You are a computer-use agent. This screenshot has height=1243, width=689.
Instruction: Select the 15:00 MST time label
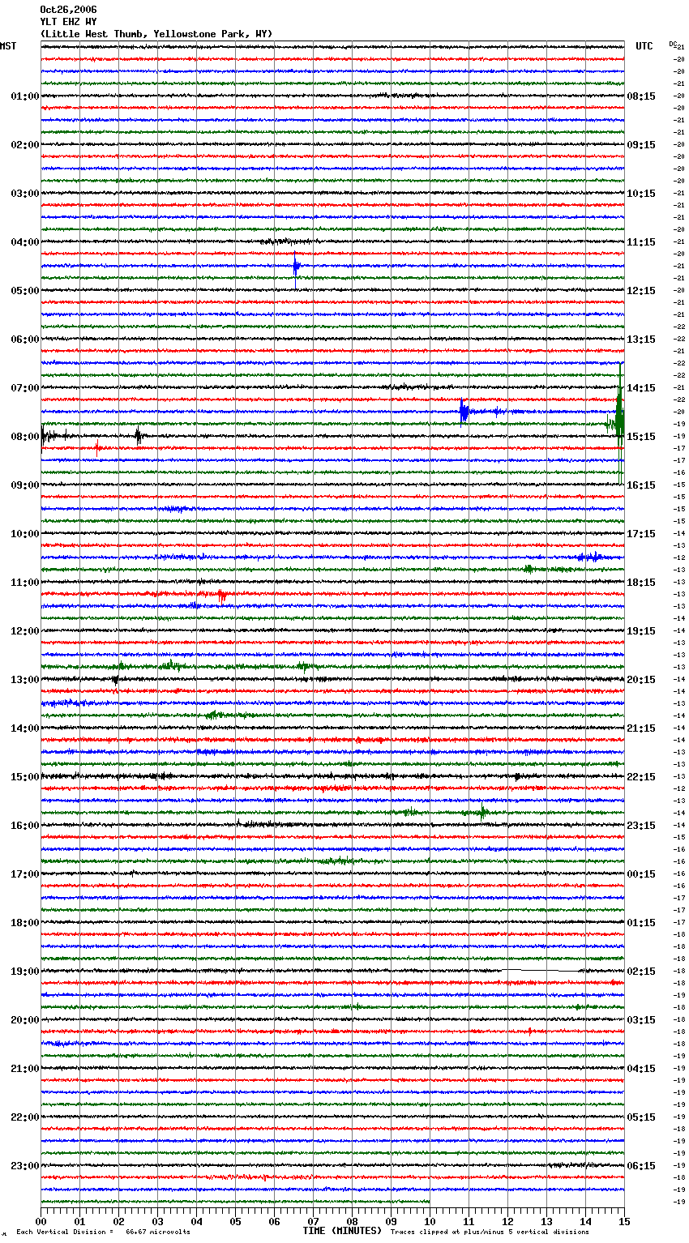click(x=25, y=777)
